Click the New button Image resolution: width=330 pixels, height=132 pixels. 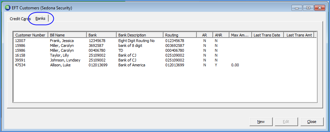point(261,122)
